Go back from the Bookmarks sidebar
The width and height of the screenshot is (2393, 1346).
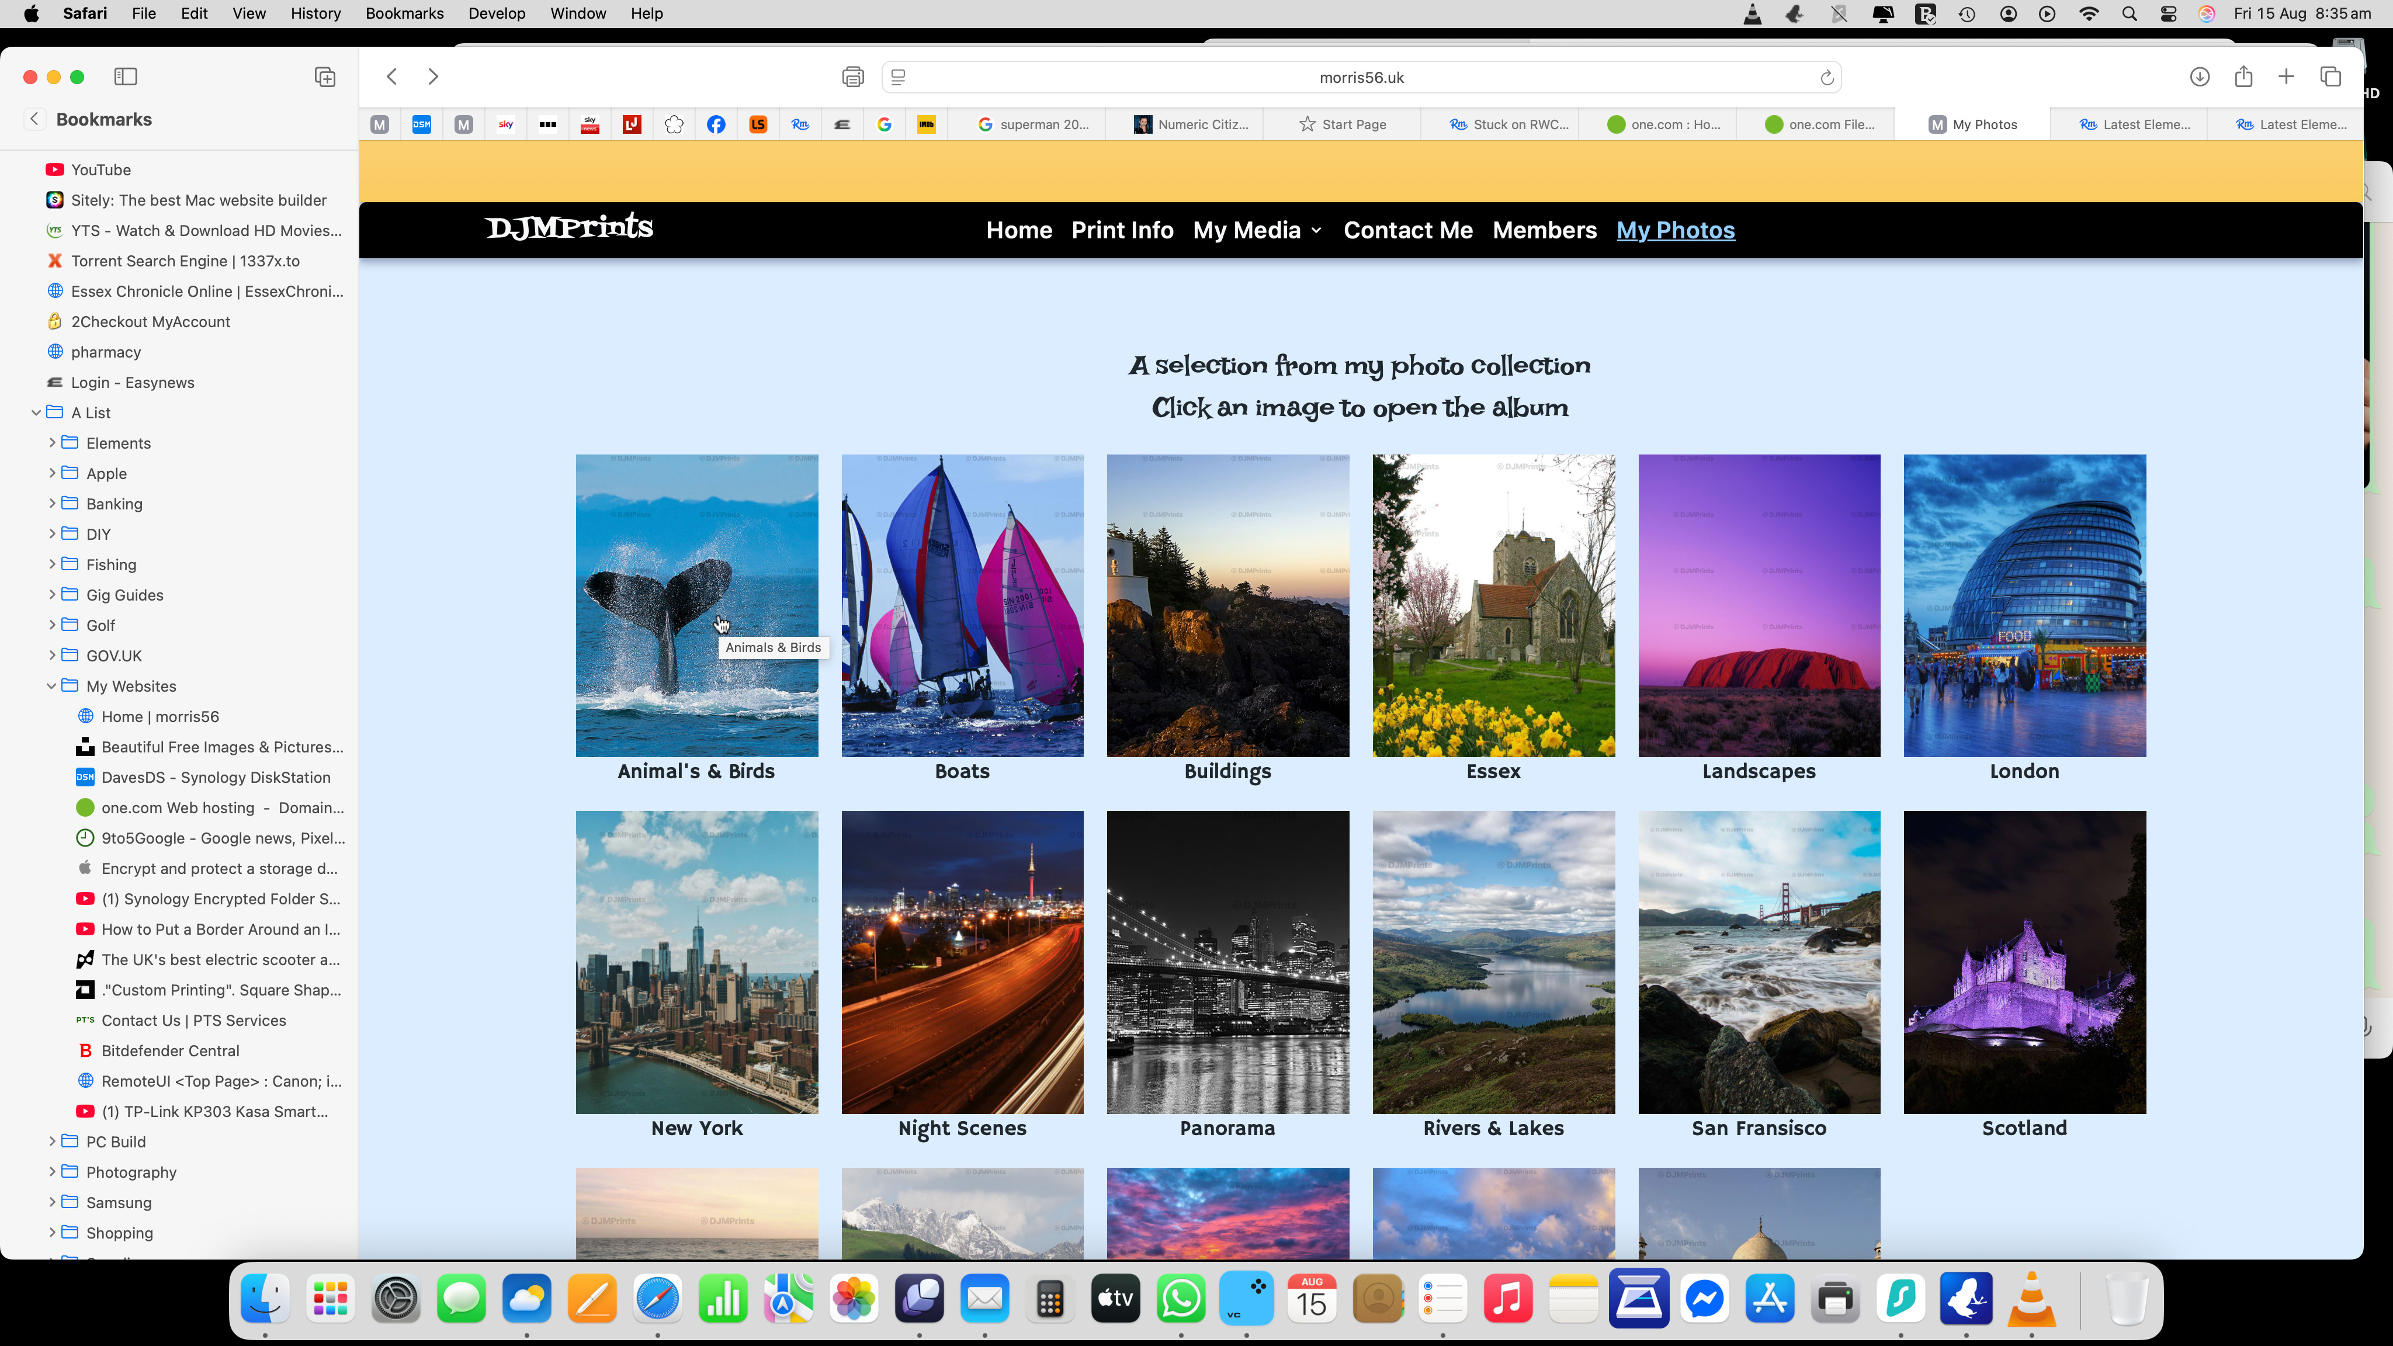click(34, 119)
